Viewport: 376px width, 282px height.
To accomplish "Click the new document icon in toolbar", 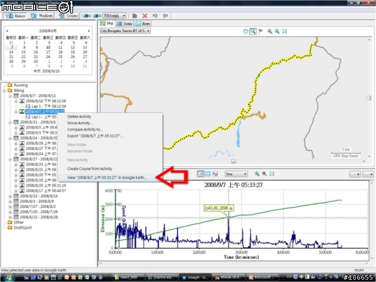I will 135,16.
